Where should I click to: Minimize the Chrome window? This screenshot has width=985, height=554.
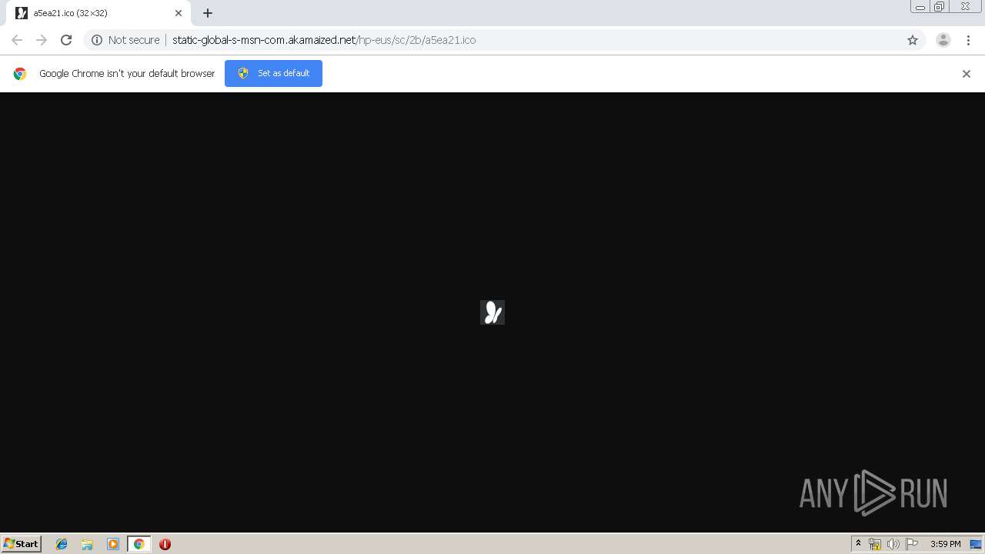920,7
